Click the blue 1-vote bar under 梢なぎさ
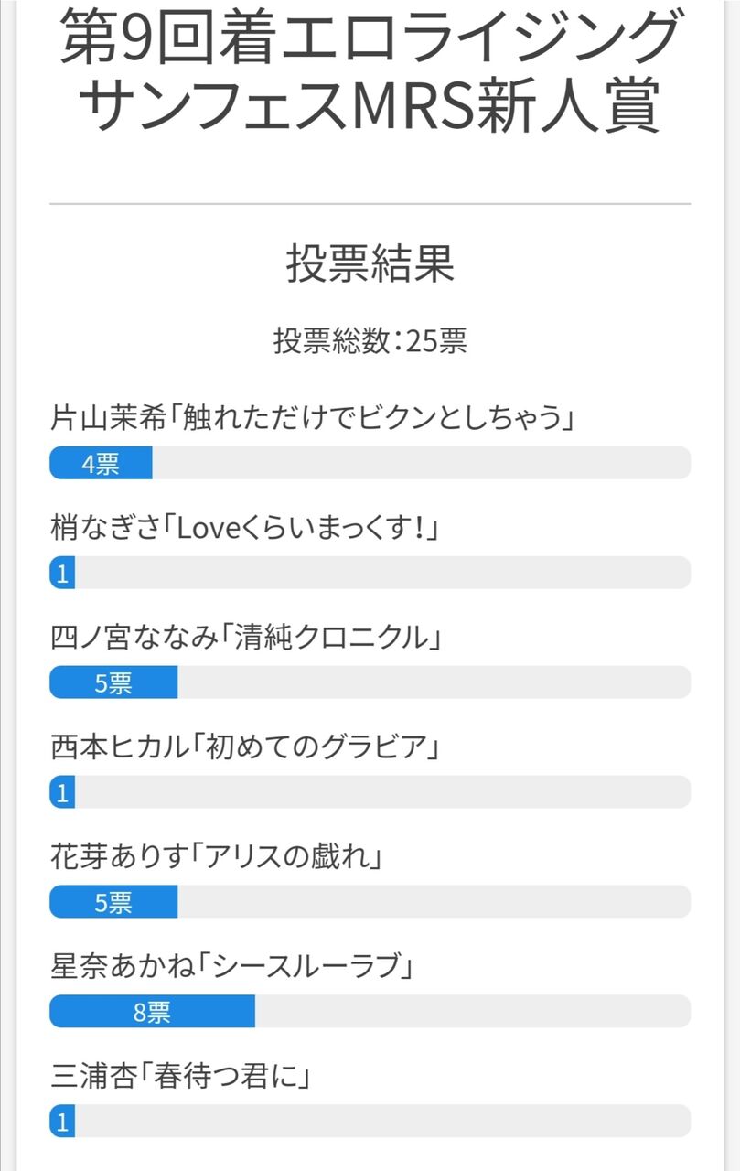 [62, 573]
